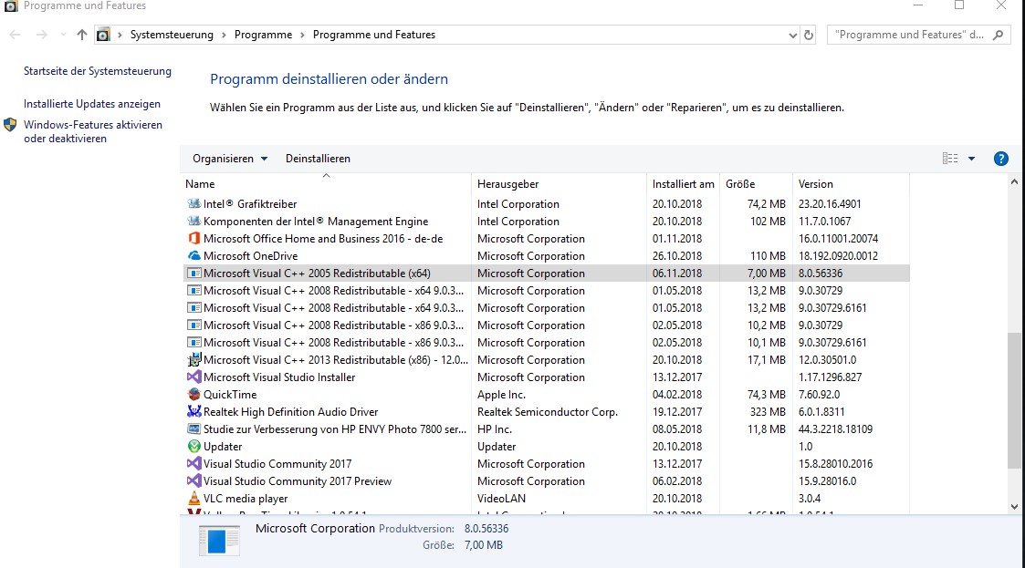Sort by the Installiert am column header
The height and width of the screenshot is (568, 1025).
point(683,184)
